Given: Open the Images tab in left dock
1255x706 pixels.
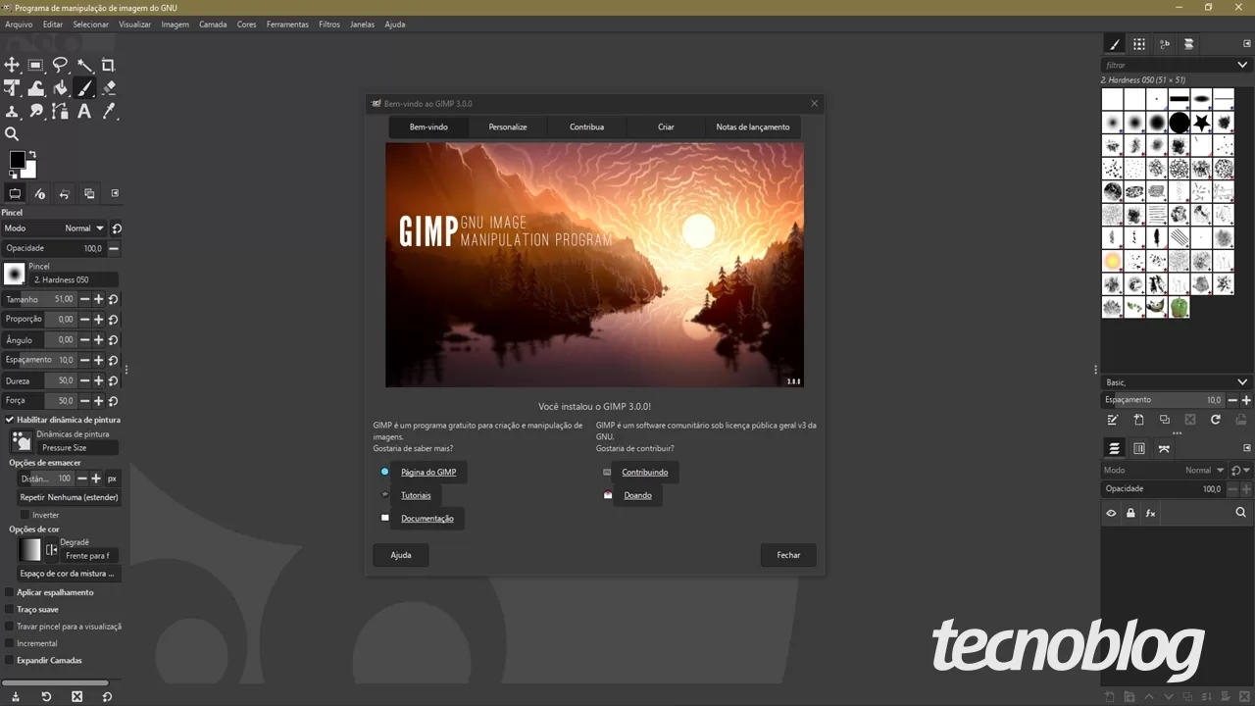Looking at the screenshot, I should (89, 194).
